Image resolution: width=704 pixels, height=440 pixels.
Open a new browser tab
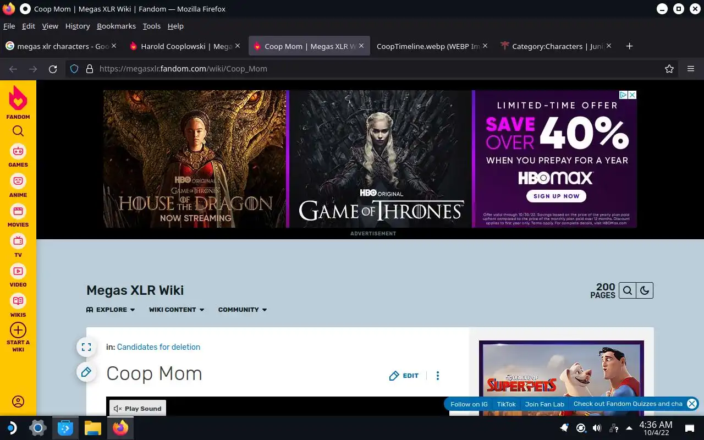click(630, 46)
